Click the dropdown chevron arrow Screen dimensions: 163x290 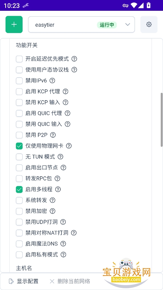point(128,25)
